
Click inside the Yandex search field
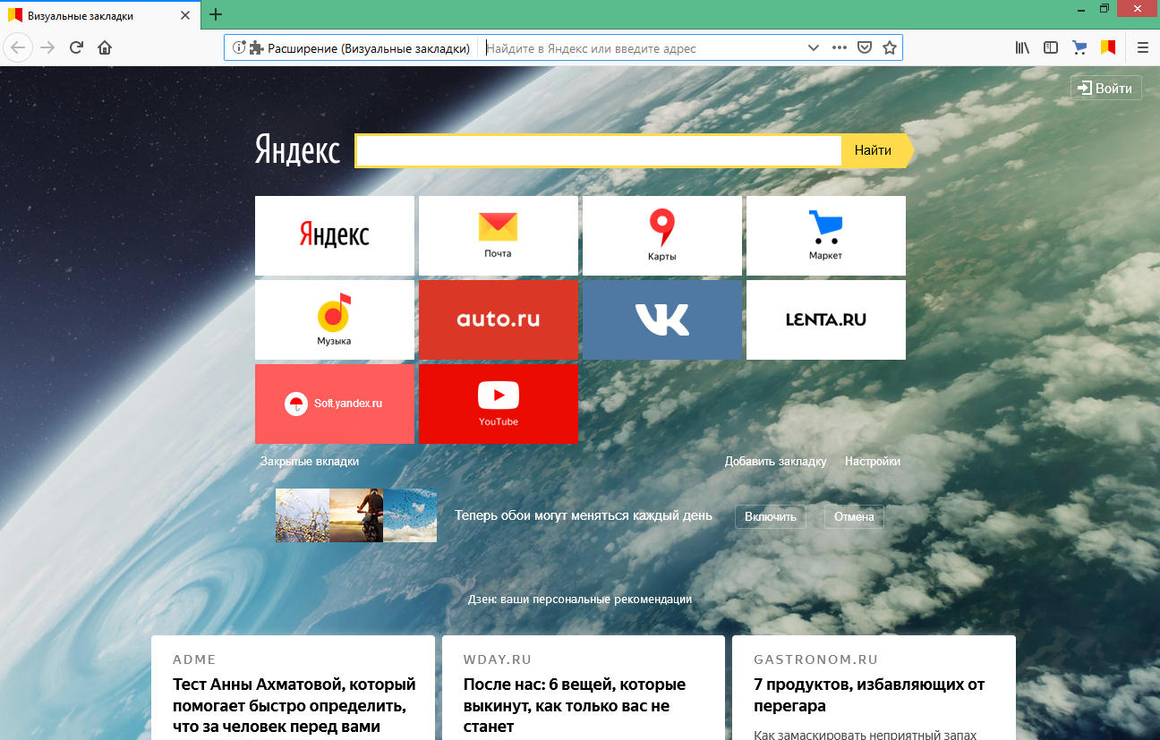coord(597,150)
